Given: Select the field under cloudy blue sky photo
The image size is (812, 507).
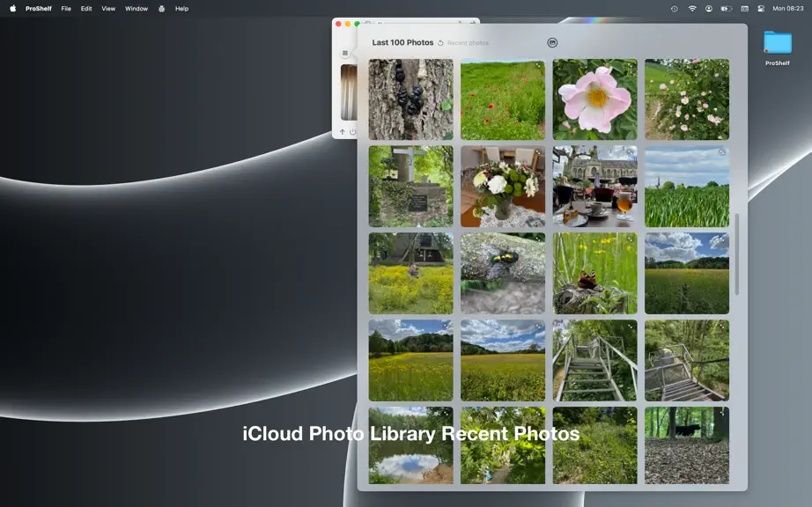Looking at the screenshot, I should tap(687, 273).
